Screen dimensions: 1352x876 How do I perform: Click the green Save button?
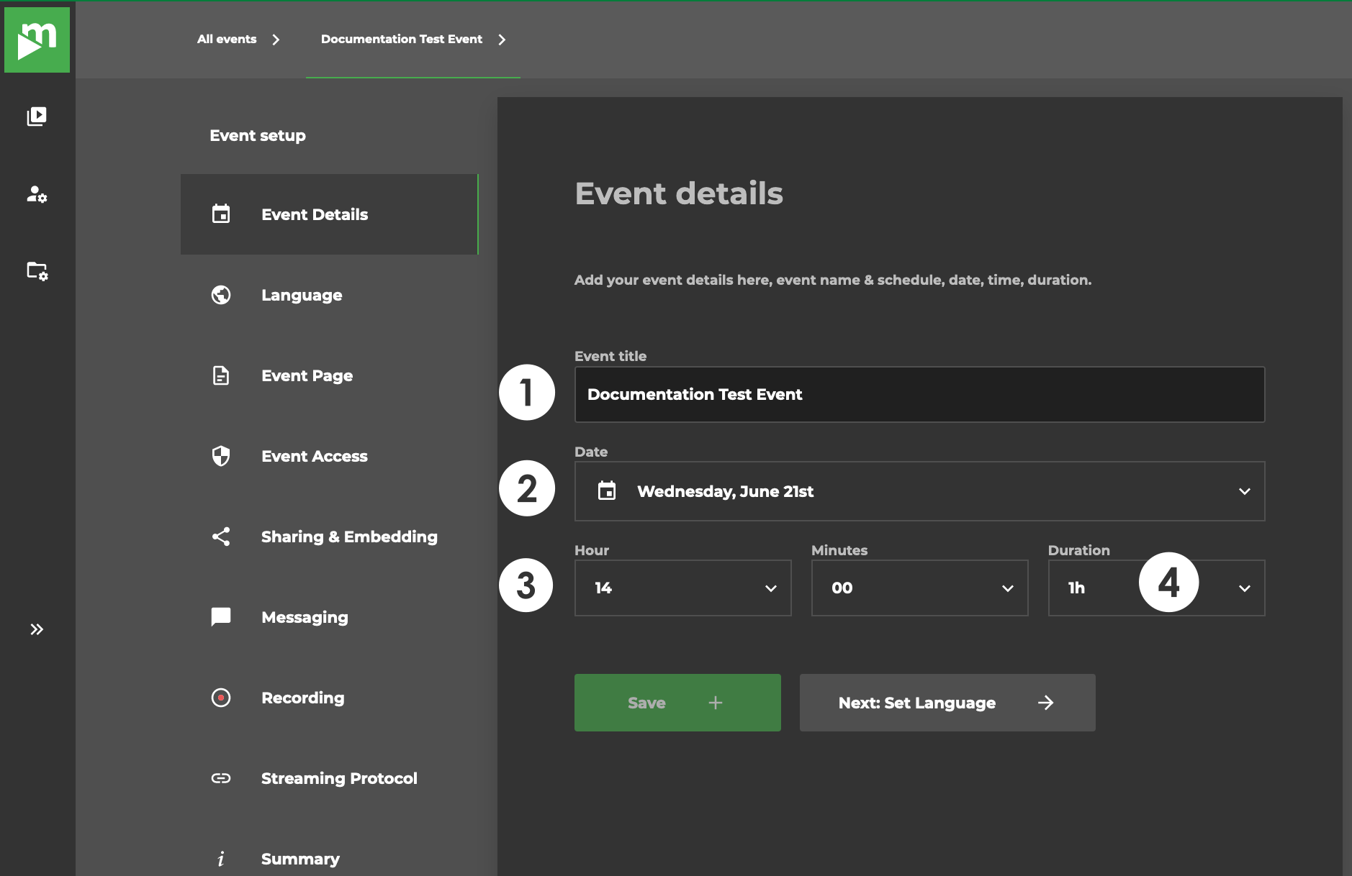[677, 703]
